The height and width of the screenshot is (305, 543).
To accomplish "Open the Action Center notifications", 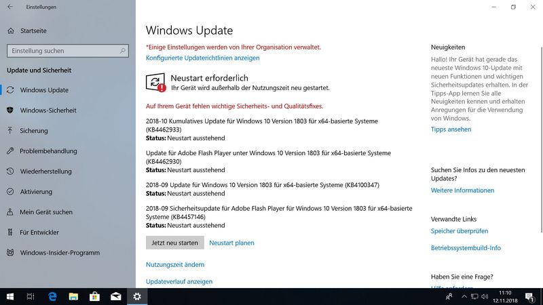I will pos(529,297).
